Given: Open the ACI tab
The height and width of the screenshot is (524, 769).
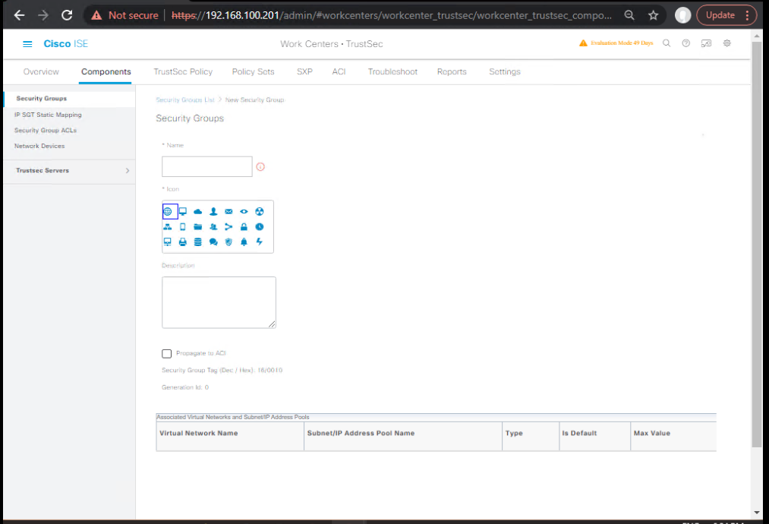Looking at the screenshot, I should [x=339, y=71].
